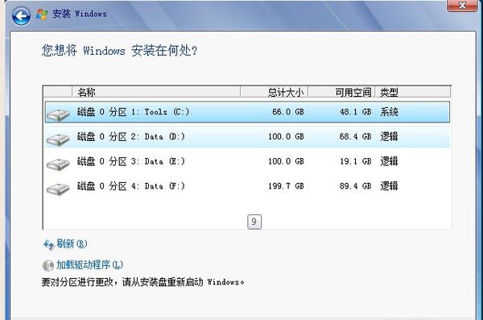Go back with the blue arrow button
Viewport: 483px width, 320px height.
pyautogui.click(x=21, y=16)
